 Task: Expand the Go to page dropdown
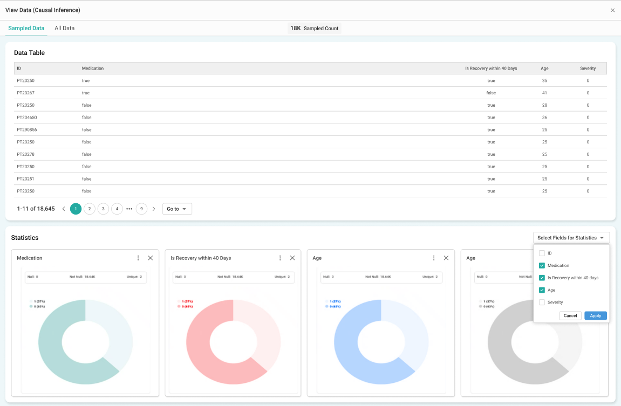[x=177, y=209]
